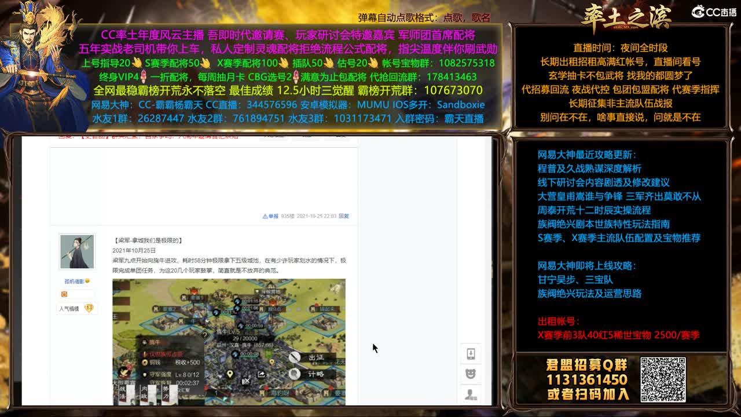
Task: Click the guide title 周泰开荒十二时辰实操流程
Action: [x=594, y=210]
